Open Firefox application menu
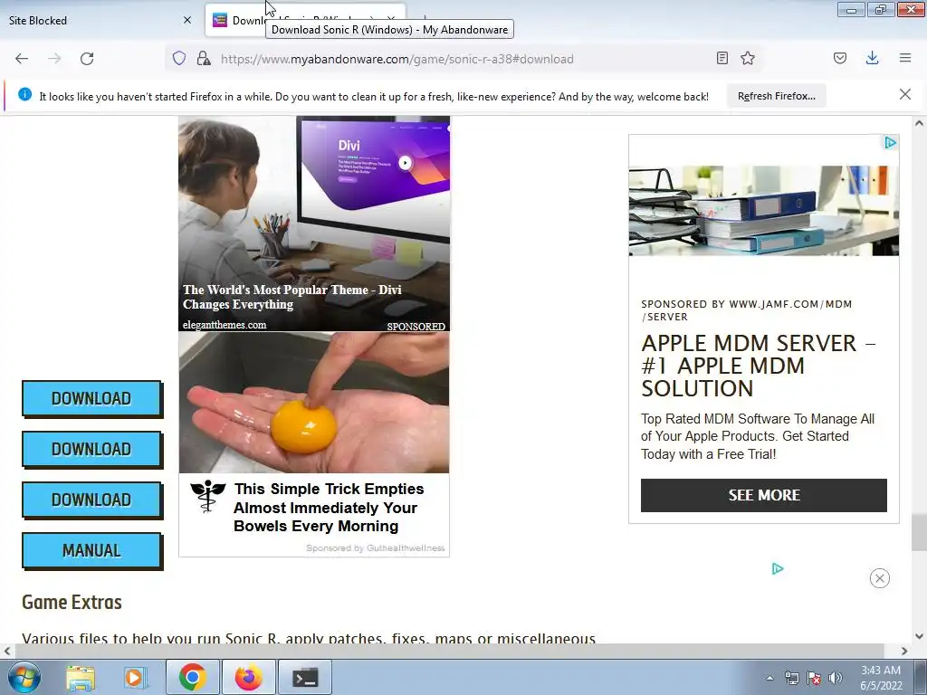The height and width of the screenshot is (695, 927). click(x=905, y=58)
